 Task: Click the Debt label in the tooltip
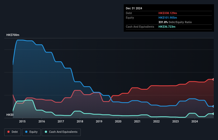pyautogui.click(x=129, y=13)
